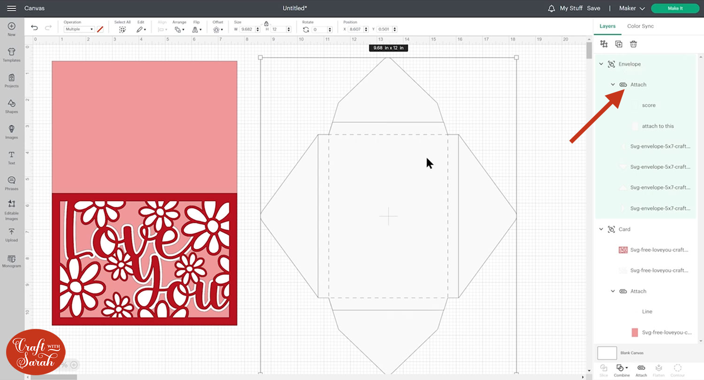Open the hamburger main menu
The image size is (704, 380).
pos(11,8)
